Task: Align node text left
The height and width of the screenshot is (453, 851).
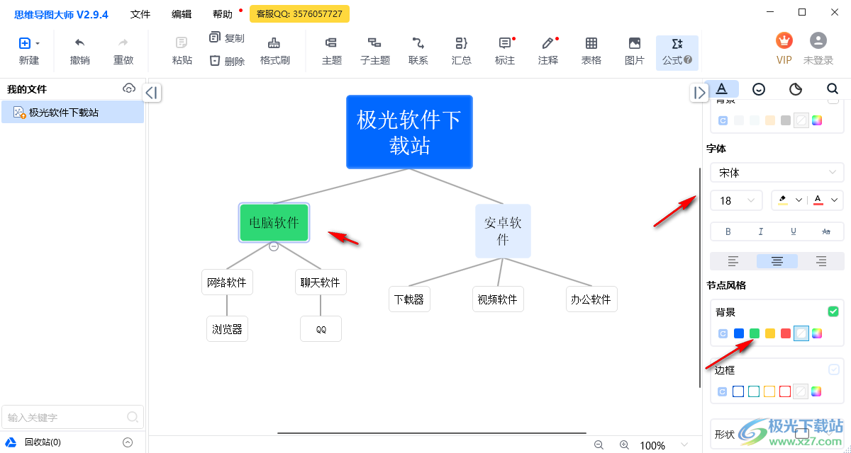Action: click(x=733, y=261)
